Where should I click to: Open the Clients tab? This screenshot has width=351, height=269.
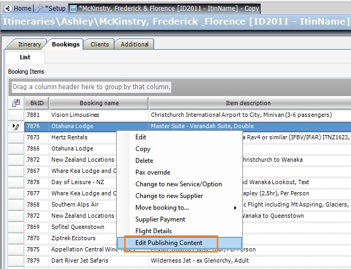click(x=100, y=44)
